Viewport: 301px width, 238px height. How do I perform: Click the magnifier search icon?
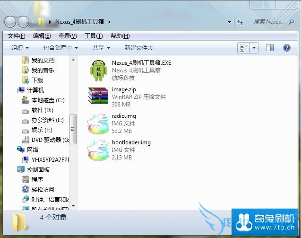(x=291, y=22)
